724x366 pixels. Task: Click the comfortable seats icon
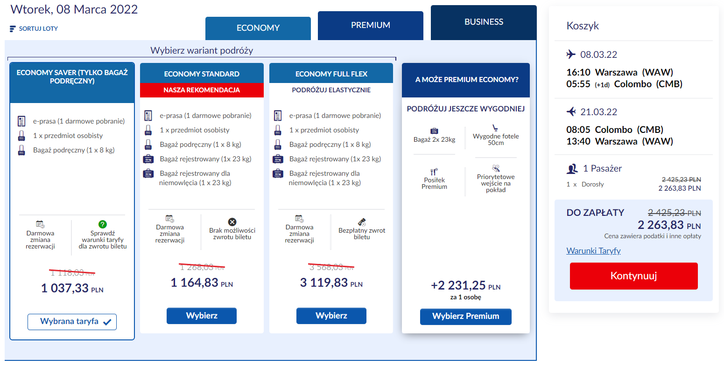point(495,128)
